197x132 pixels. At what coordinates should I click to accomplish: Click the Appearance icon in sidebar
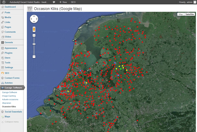[3, 48]
